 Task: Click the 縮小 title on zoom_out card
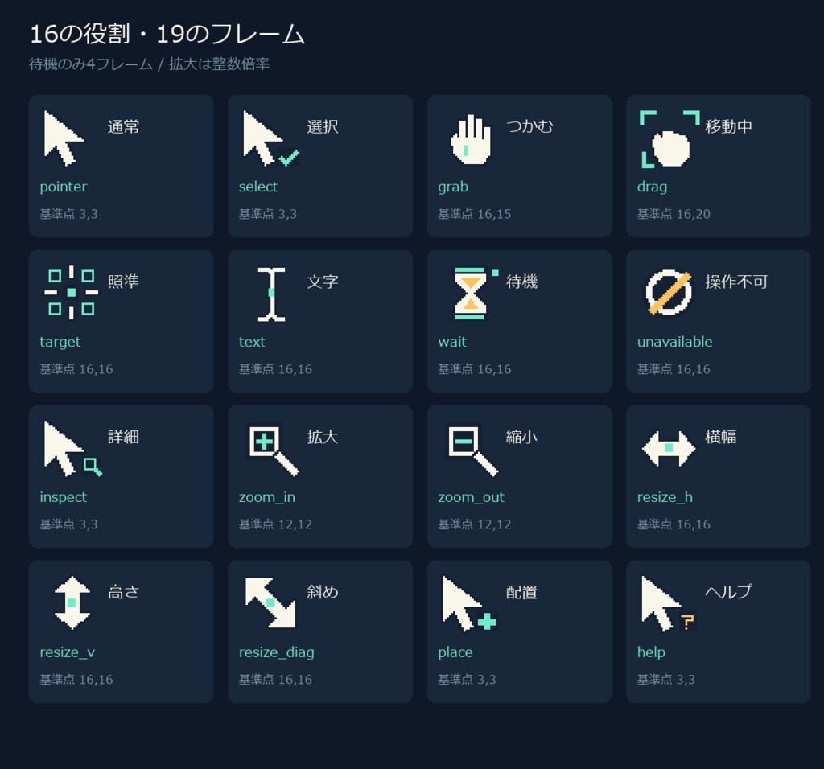[521, 437]
